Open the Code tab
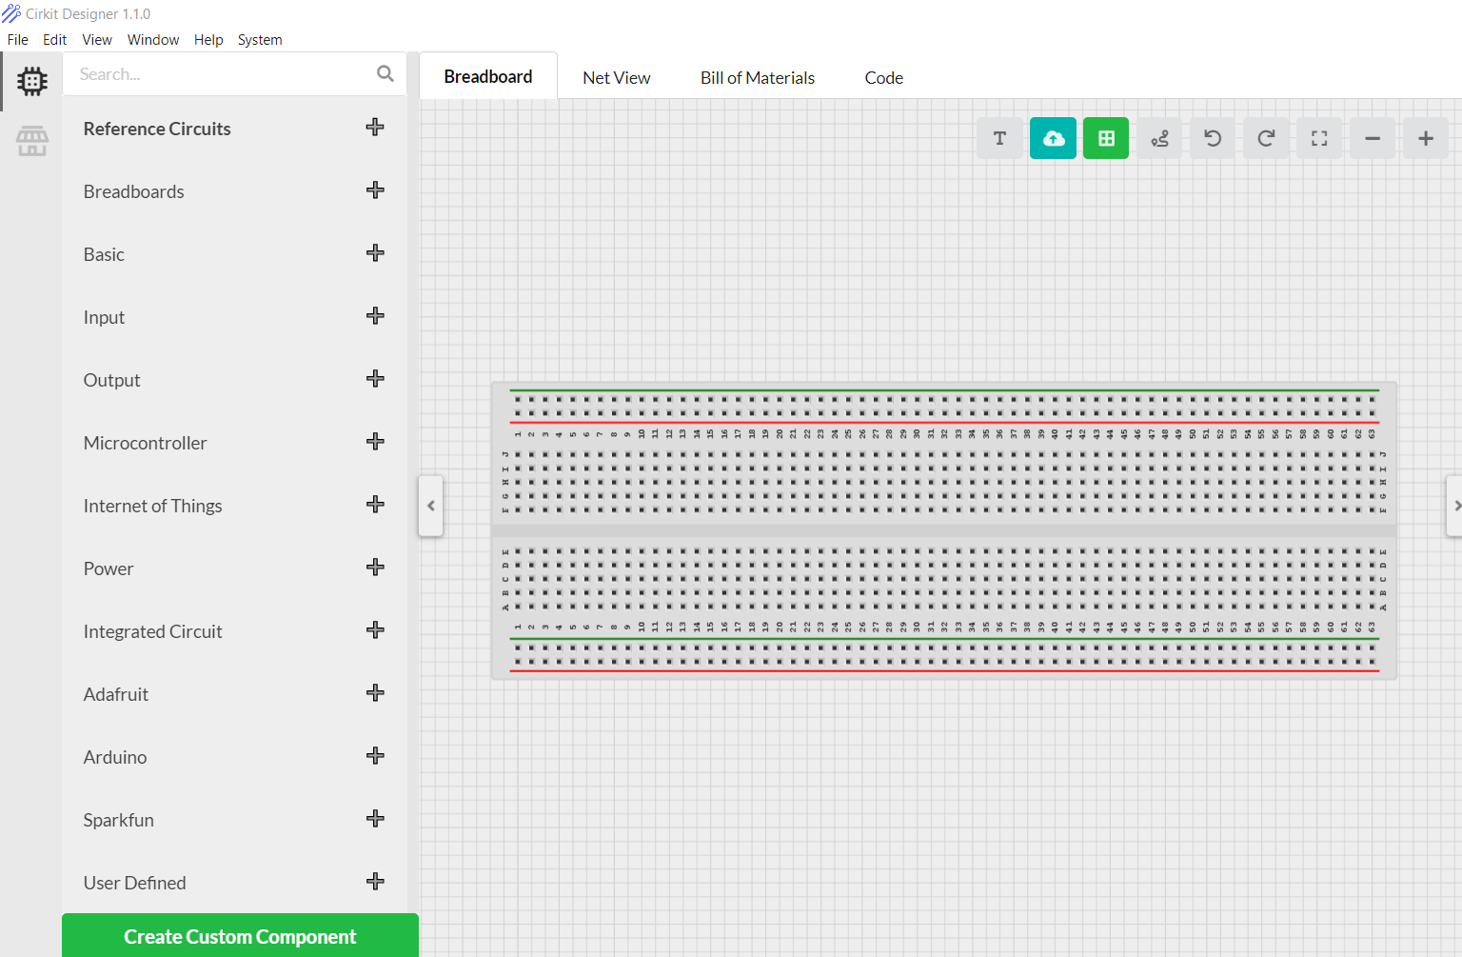Viewport: 1462px width, 957px height. click(883, 77)
